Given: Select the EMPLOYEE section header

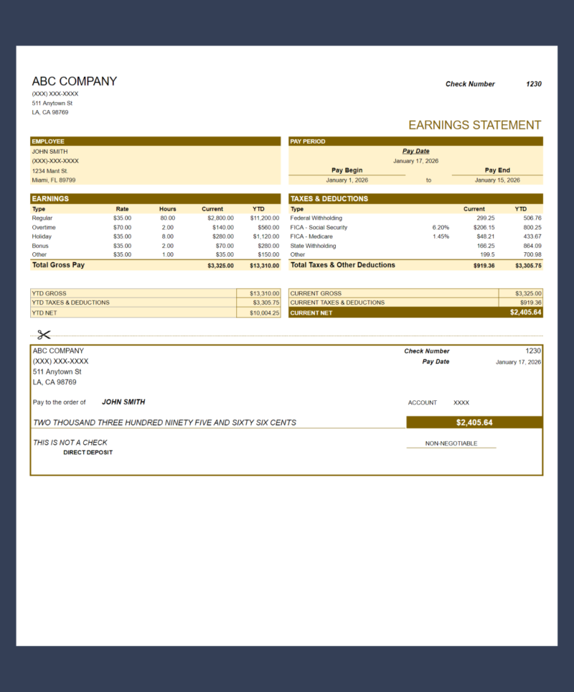Looking at the screenshot, I should [x=155, y=142].
